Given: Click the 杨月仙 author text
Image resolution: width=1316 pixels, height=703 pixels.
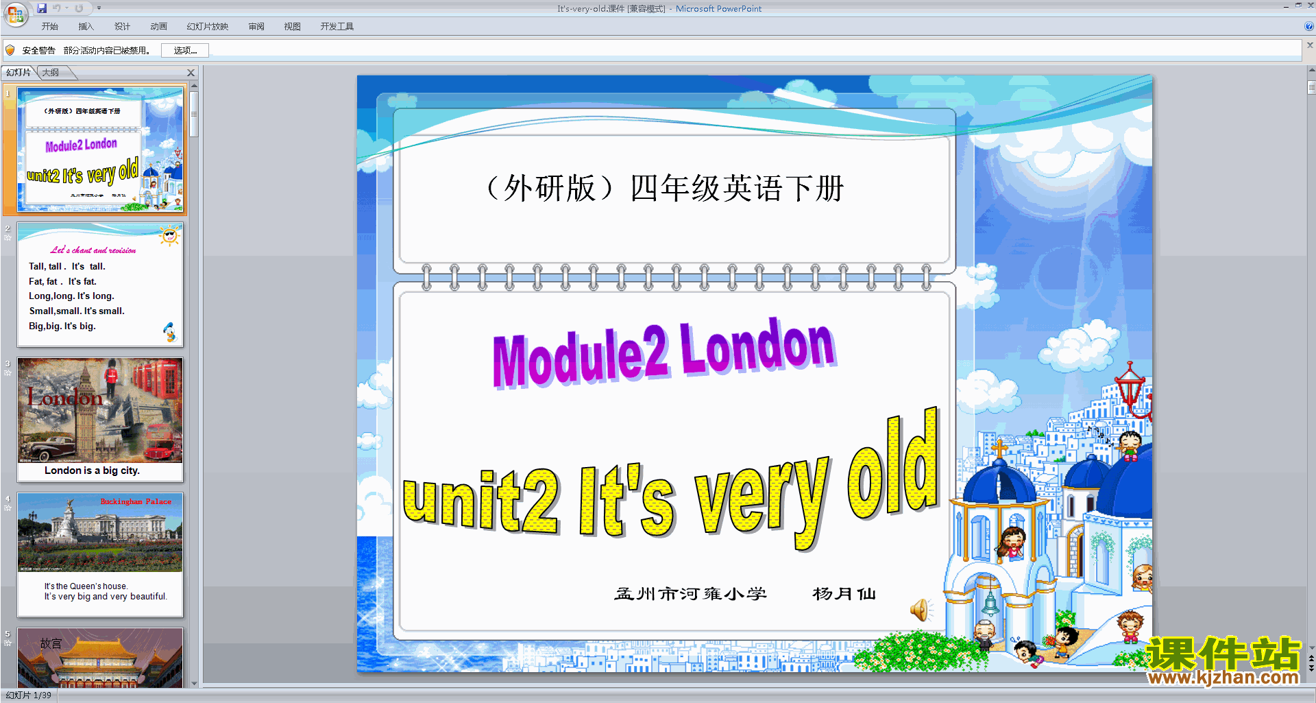Looking at the screenshot, I should tap(844, 594).
